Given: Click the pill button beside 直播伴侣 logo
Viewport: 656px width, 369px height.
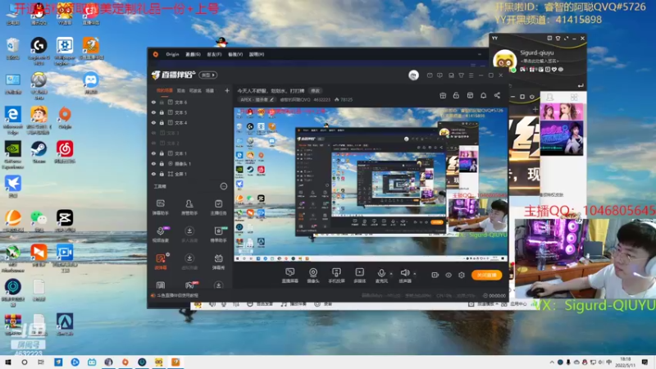Looking at the screenshot, I should 208,75.
